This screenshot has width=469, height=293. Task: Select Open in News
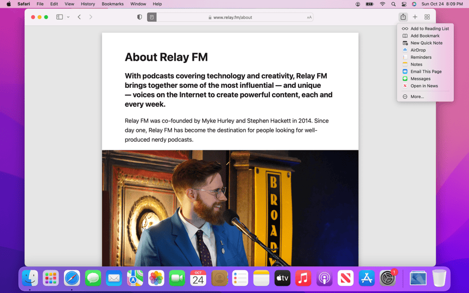point(426,86)
